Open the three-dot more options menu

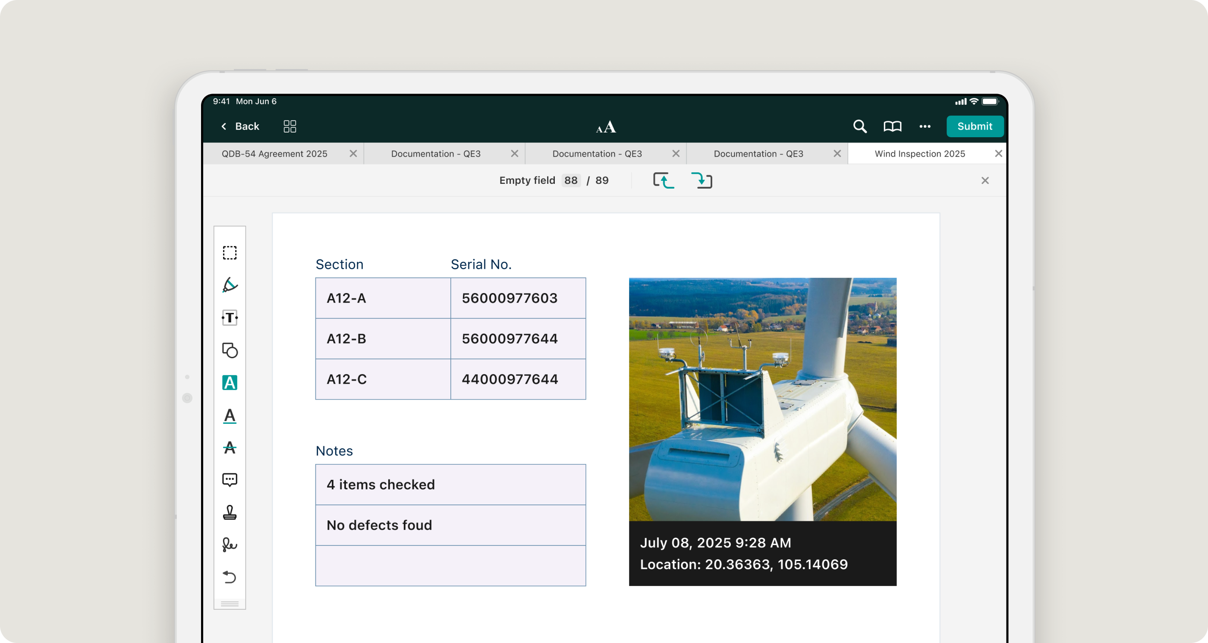[925, 126]
